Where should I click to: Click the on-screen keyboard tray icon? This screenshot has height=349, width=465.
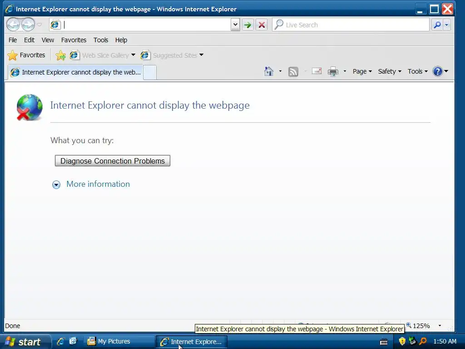[384, 342]
